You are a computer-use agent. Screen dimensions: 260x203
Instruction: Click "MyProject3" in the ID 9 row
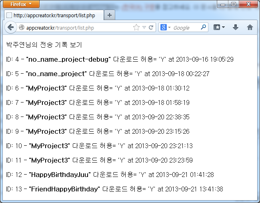point(46,131)
